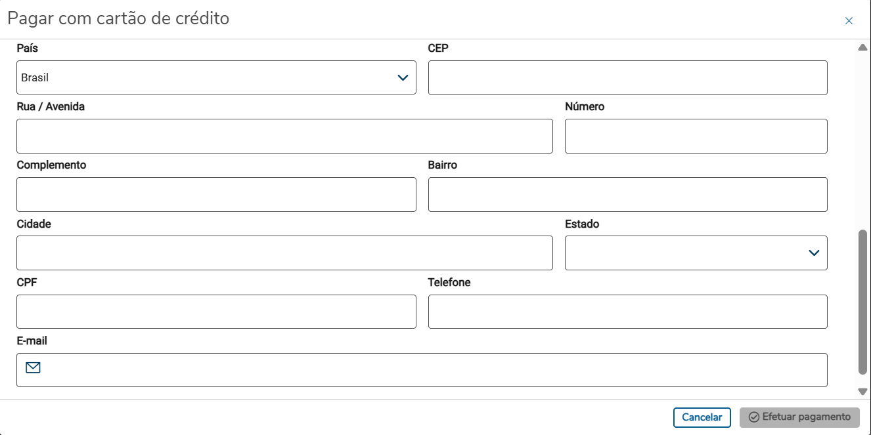This screenshot has width=871, height=435.
Task: Click the Efetuar pagamento button
Action: [799, 417]
